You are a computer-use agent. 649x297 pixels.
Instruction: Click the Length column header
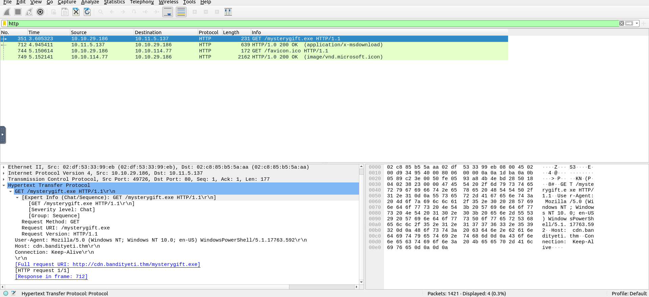click(231, 32)
